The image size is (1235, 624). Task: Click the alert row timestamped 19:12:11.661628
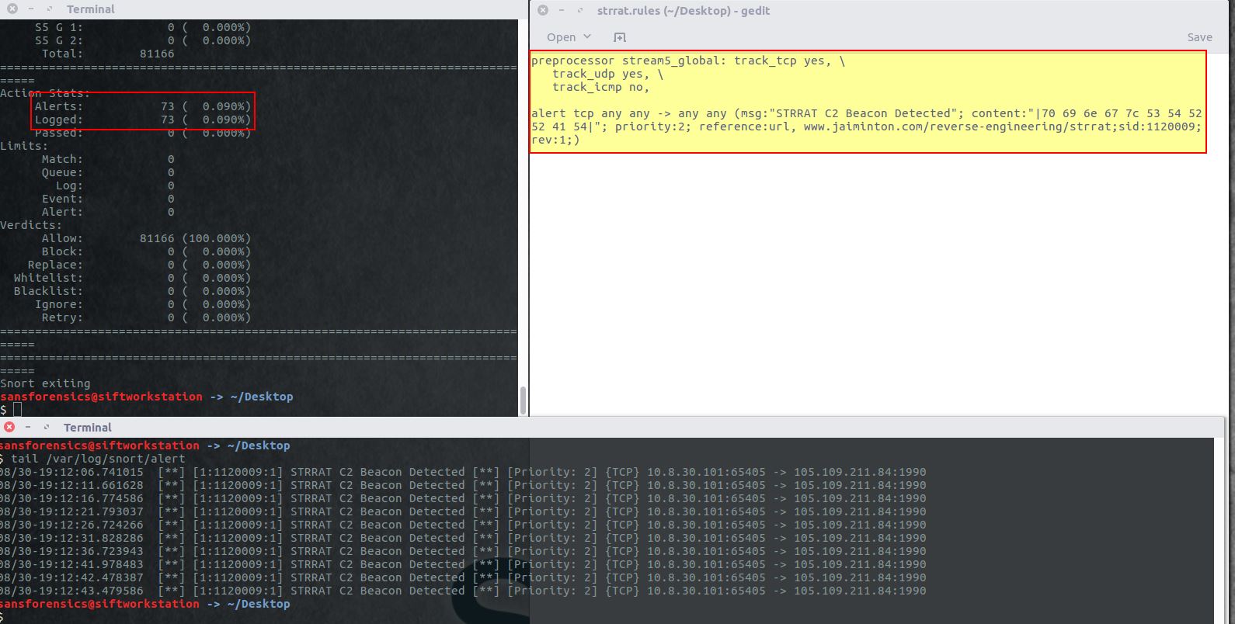[463, 485]
